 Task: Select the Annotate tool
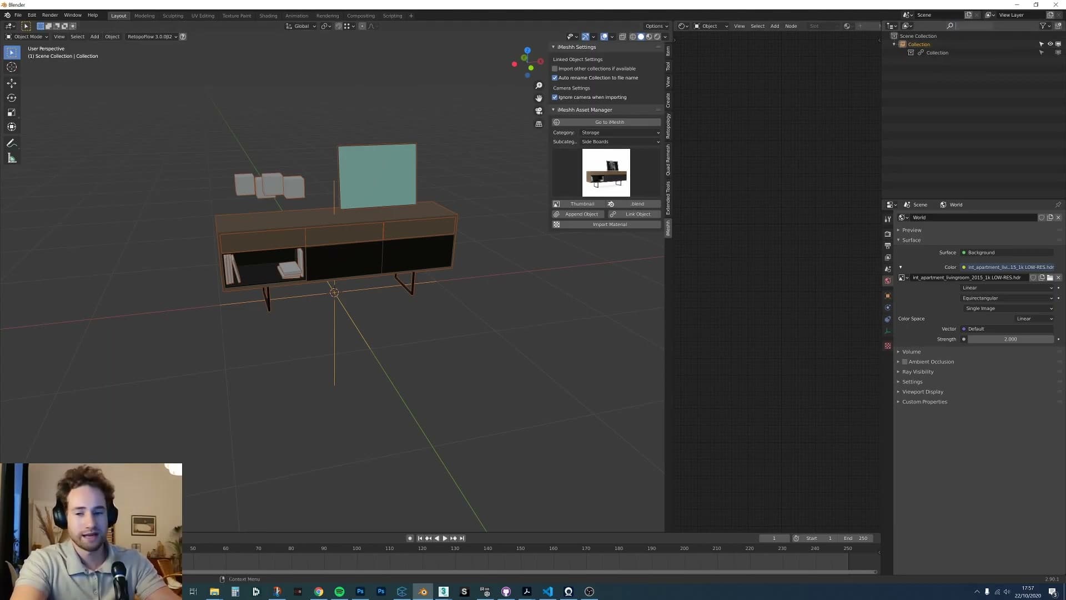point(12,143)
